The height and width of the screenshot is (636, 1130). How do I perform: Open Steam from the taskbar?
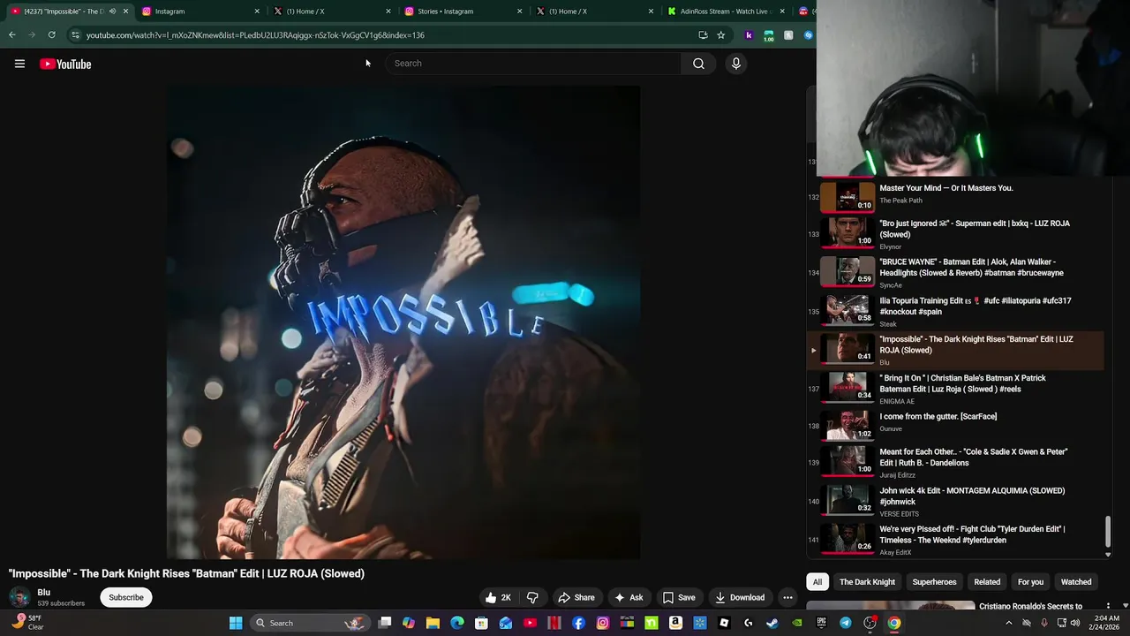(772, 623)
